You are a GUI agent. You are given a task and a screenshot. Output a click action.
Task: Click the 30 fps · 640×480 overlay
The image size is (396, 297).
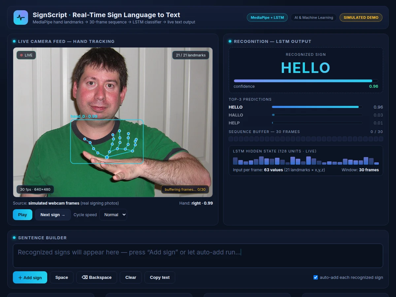(x=35, y=189)
